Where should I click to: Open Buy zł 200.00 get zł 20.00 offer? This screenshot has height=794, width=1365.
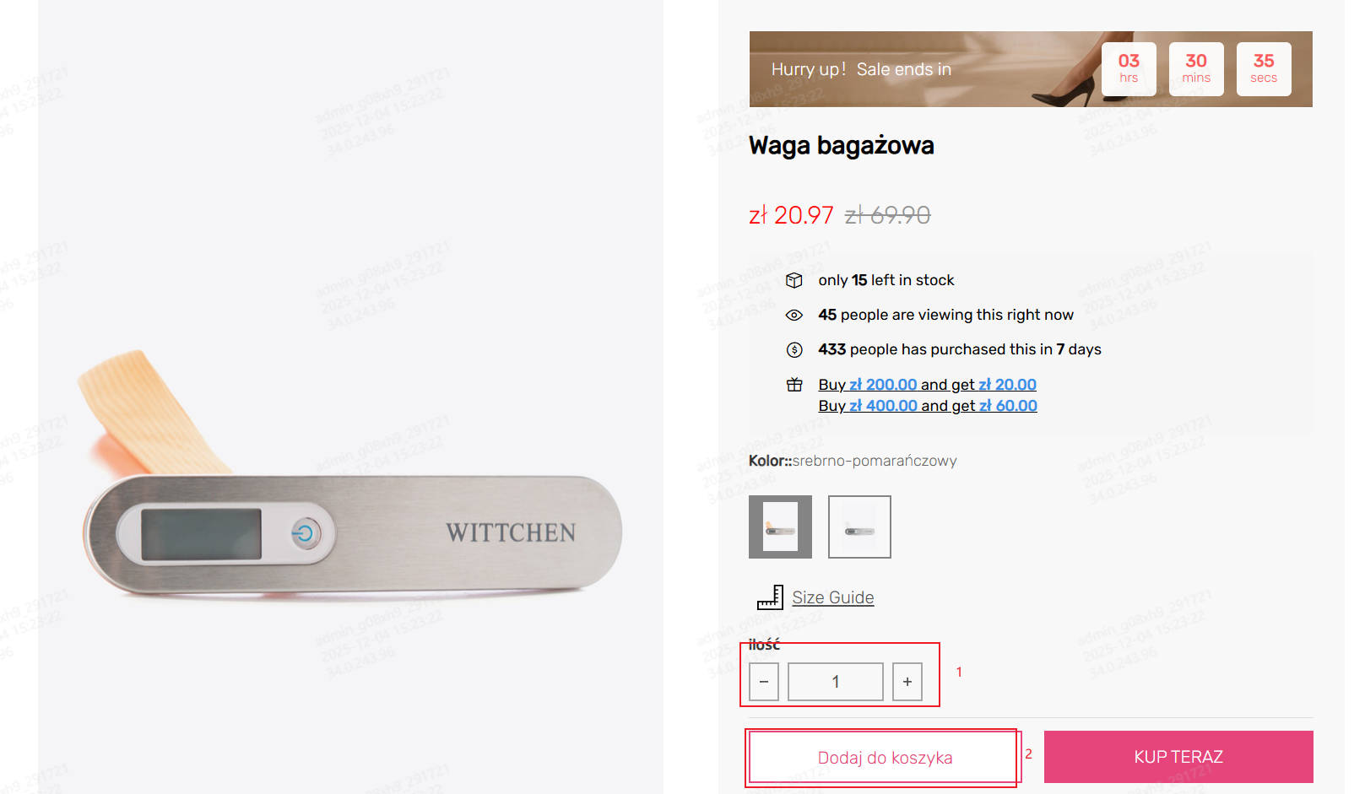coord(927,385)
